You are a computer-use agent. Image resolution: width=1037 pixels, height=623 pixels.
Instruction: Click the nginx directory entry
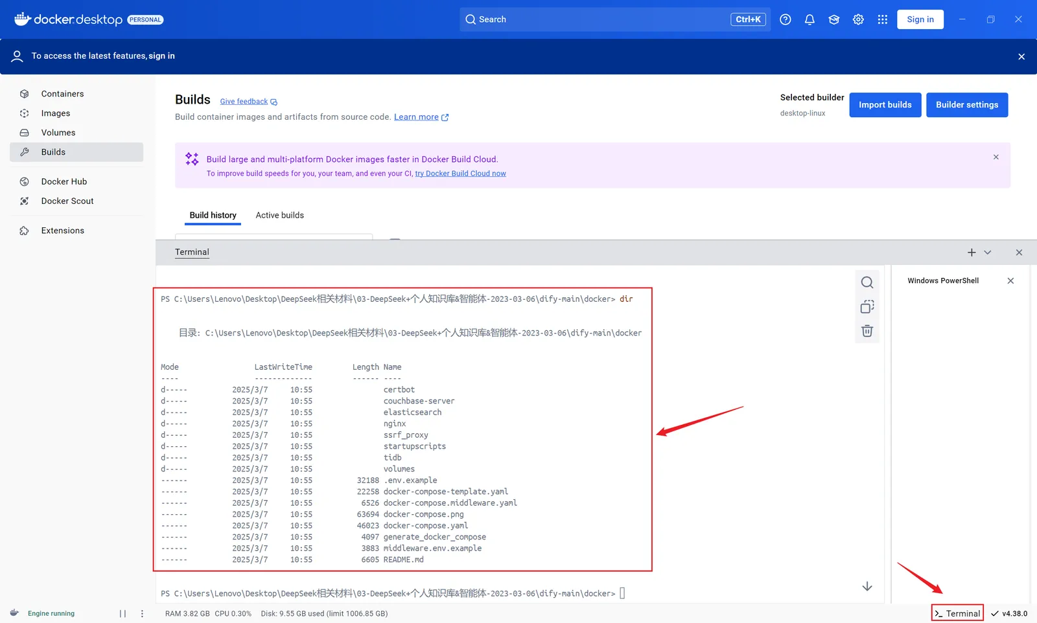(395, 424)
